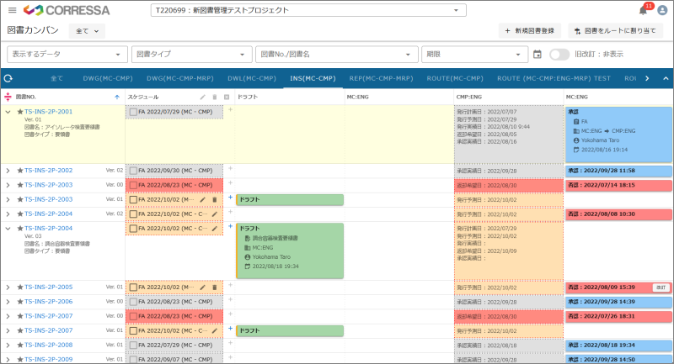Select the ROUTE (MC-CMP:ENG-MRP) TEST tab
This screenshot has width=674, height=364.
click(x=554, y=78)
